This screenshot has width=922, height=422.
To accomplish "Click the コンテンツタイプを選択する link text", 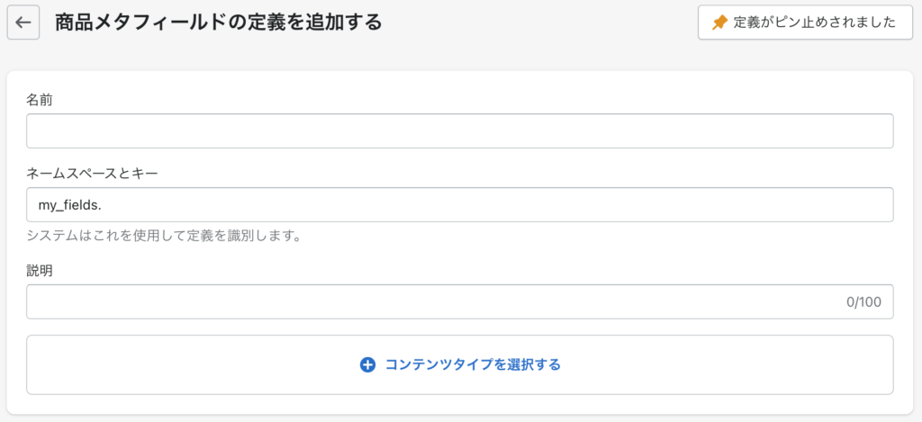I will pyautogui.click(x=473, y=365).
